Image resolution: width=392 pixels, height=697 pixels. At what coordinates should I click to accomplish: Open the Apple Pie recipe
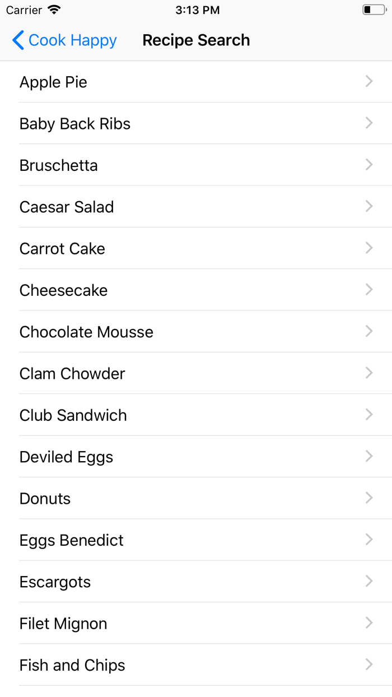(54, 82)
